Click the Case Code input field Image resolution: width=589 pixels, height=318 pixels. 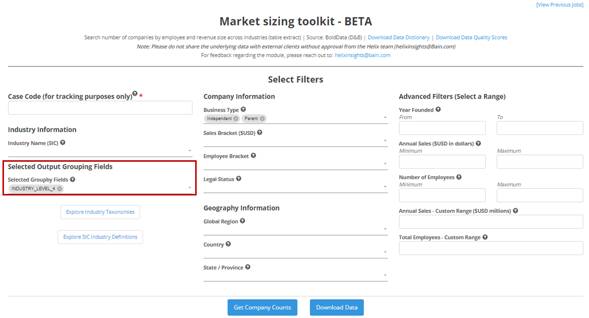pos(100,108)
